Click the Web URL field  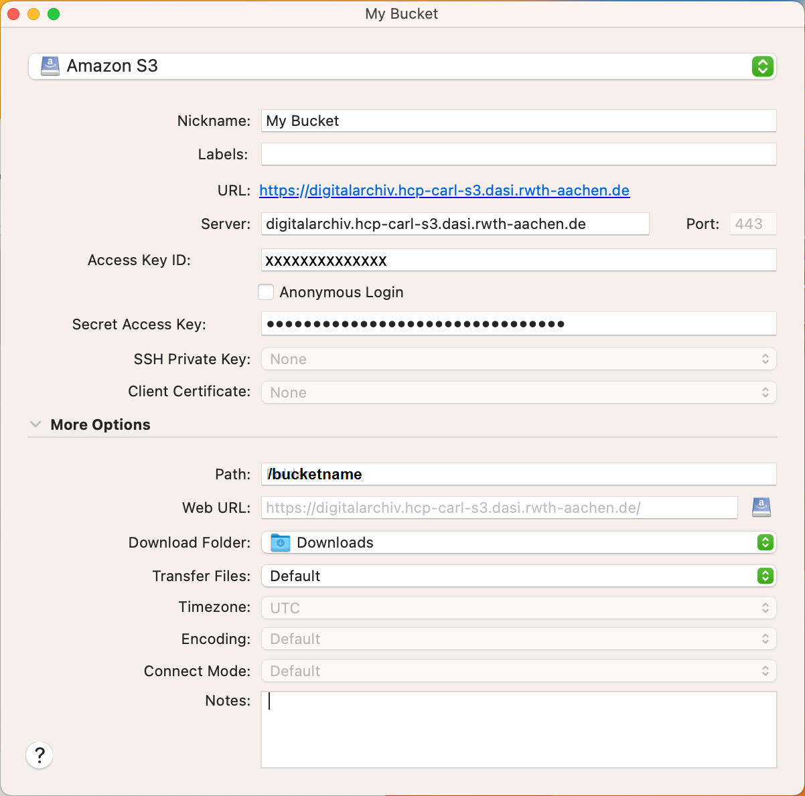point(499,507)
